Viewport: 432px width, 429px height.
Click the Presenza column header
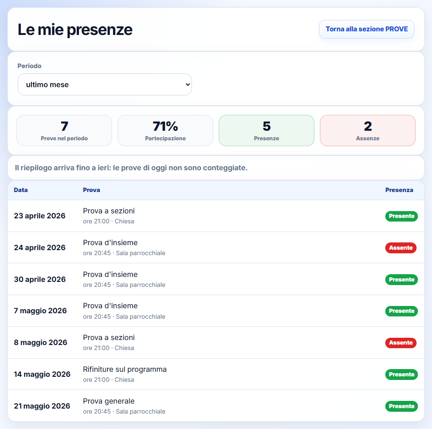point(399,190)
